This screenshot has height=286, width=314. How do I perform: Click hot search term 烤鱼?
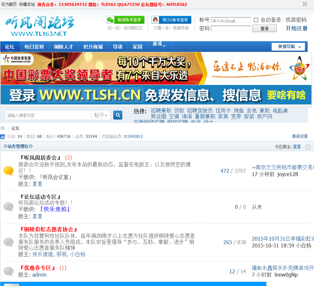click(x=239, y=111)
